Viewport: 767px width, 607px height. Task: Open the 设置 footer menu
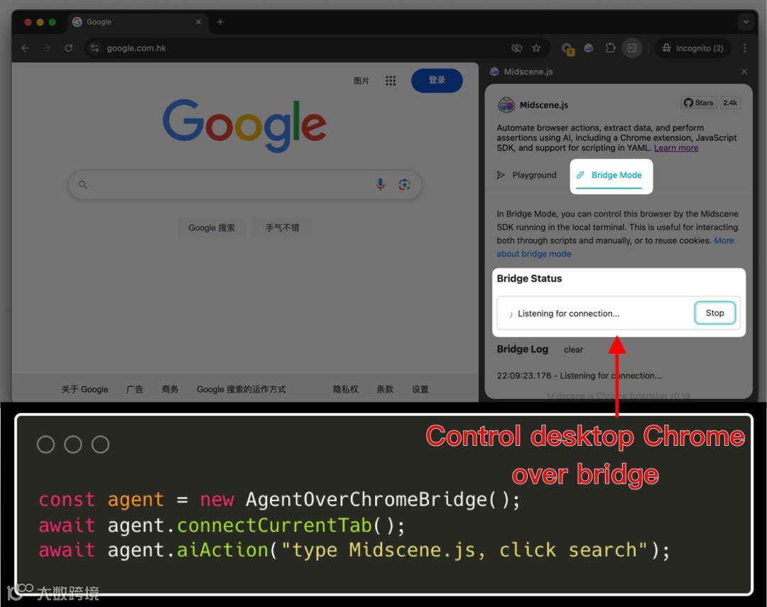(420, 389)
